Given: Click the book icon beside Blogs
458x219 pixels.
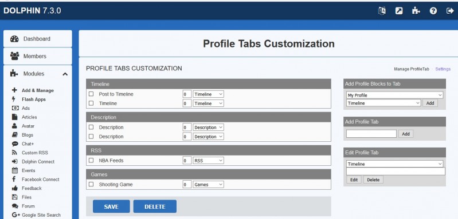Looking at the screenshot, I should pyautogui.click(x=15, y=135).
